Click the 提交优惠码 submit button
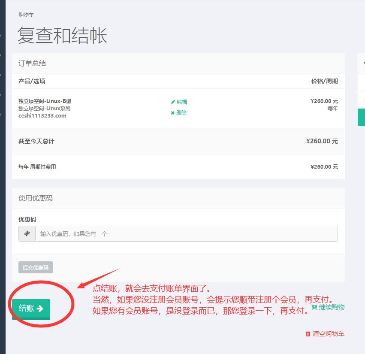The height and width of the screenshot is (354, 365). pos(35,267)
